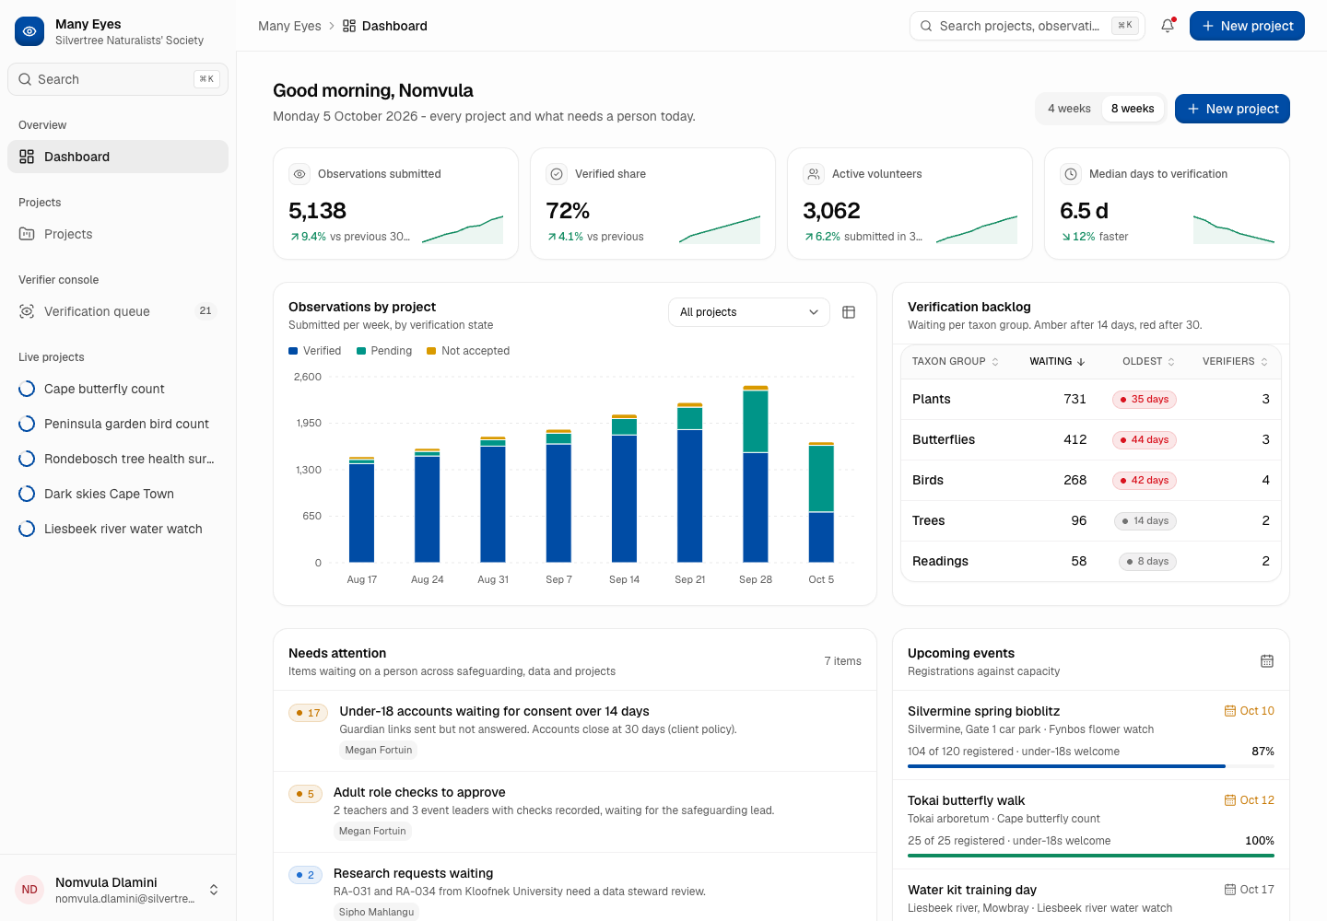
Task: Click the Liesbeek river water watch ring icon
Action: [x=27, y=529]
